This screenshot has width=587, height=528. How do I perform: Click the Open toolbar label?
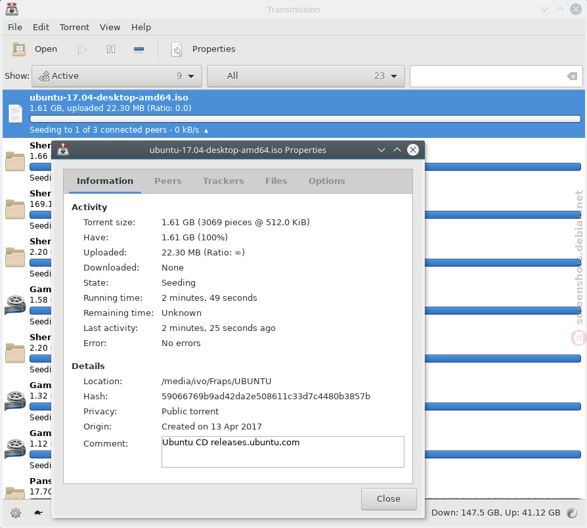point(46,49)
